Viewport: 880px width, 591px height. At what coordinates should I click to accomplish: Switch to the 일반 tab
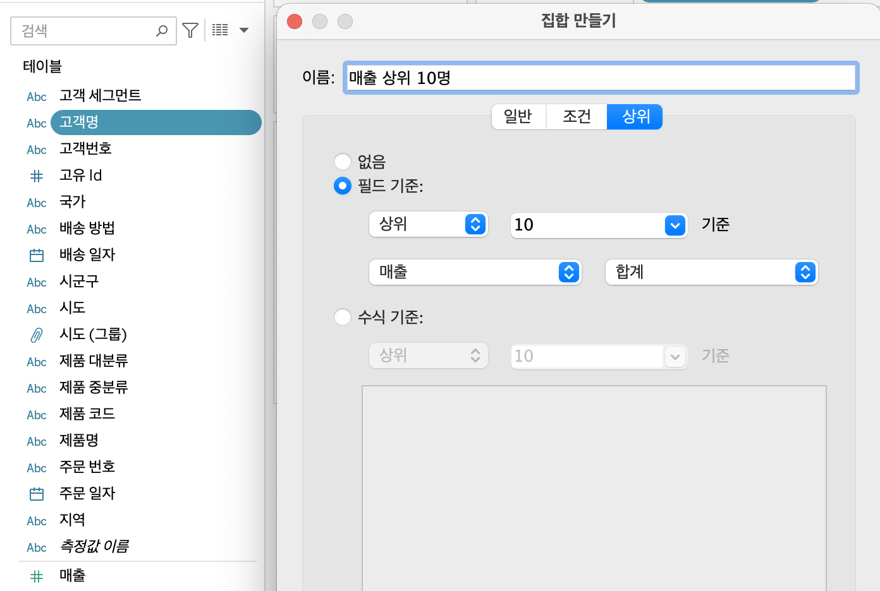pos(518,117)
